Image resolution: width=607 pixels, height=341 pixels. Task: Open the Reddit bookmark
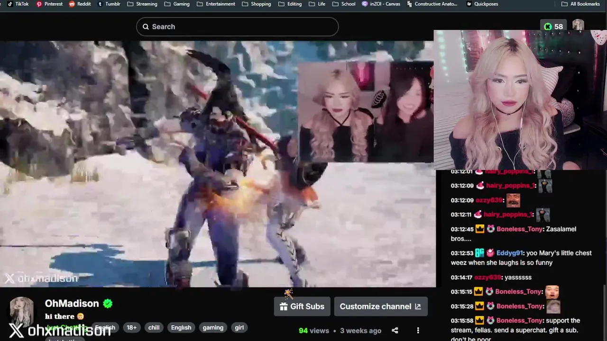(x=80, y=4)
